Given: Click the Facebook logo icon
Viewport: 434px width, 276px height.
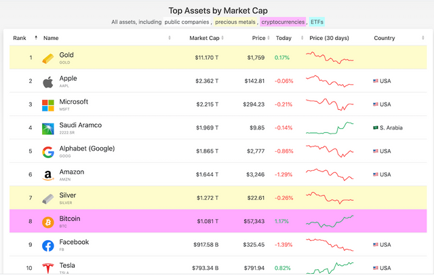Looking at the screenshot, I should click(48, 245).
